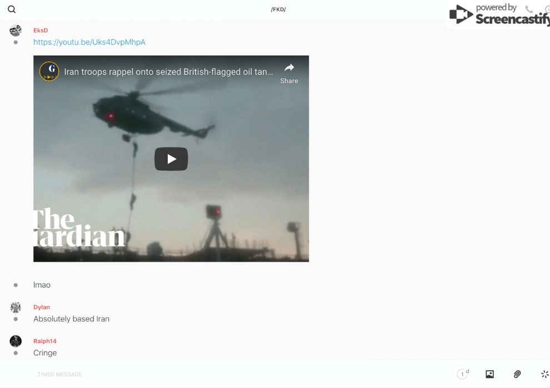Click Dylan's avatar picture
The height and width of the screenshot is (388, 550).
pyautogui.click(x=16, y=307)
